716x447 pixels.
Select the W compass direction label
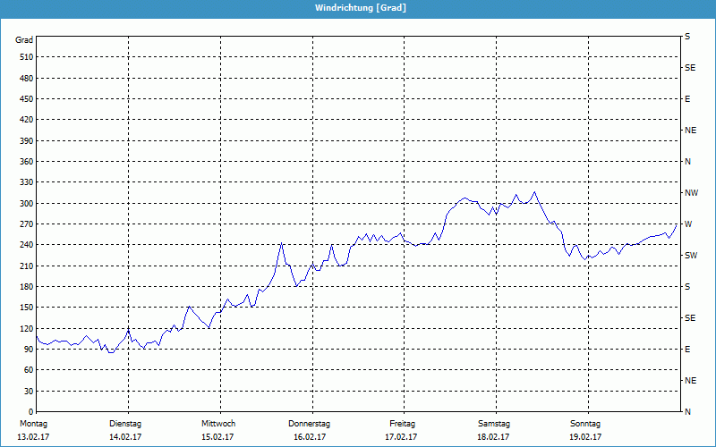[688, 224]
